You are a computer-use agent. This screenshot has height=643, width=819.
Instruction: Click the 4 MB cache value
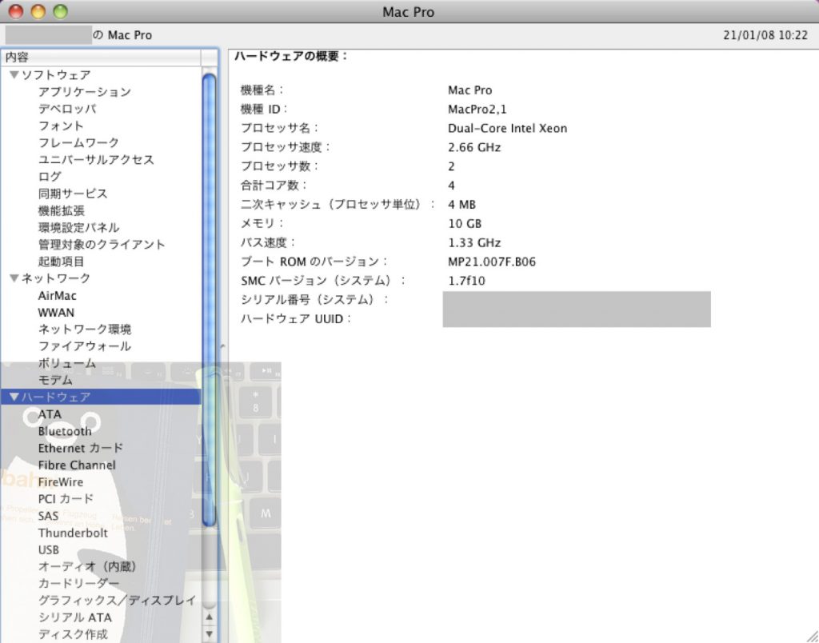tap(461, 205)
